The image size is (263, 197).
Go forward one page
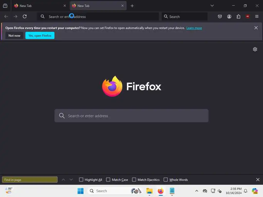tap(15, 16)
